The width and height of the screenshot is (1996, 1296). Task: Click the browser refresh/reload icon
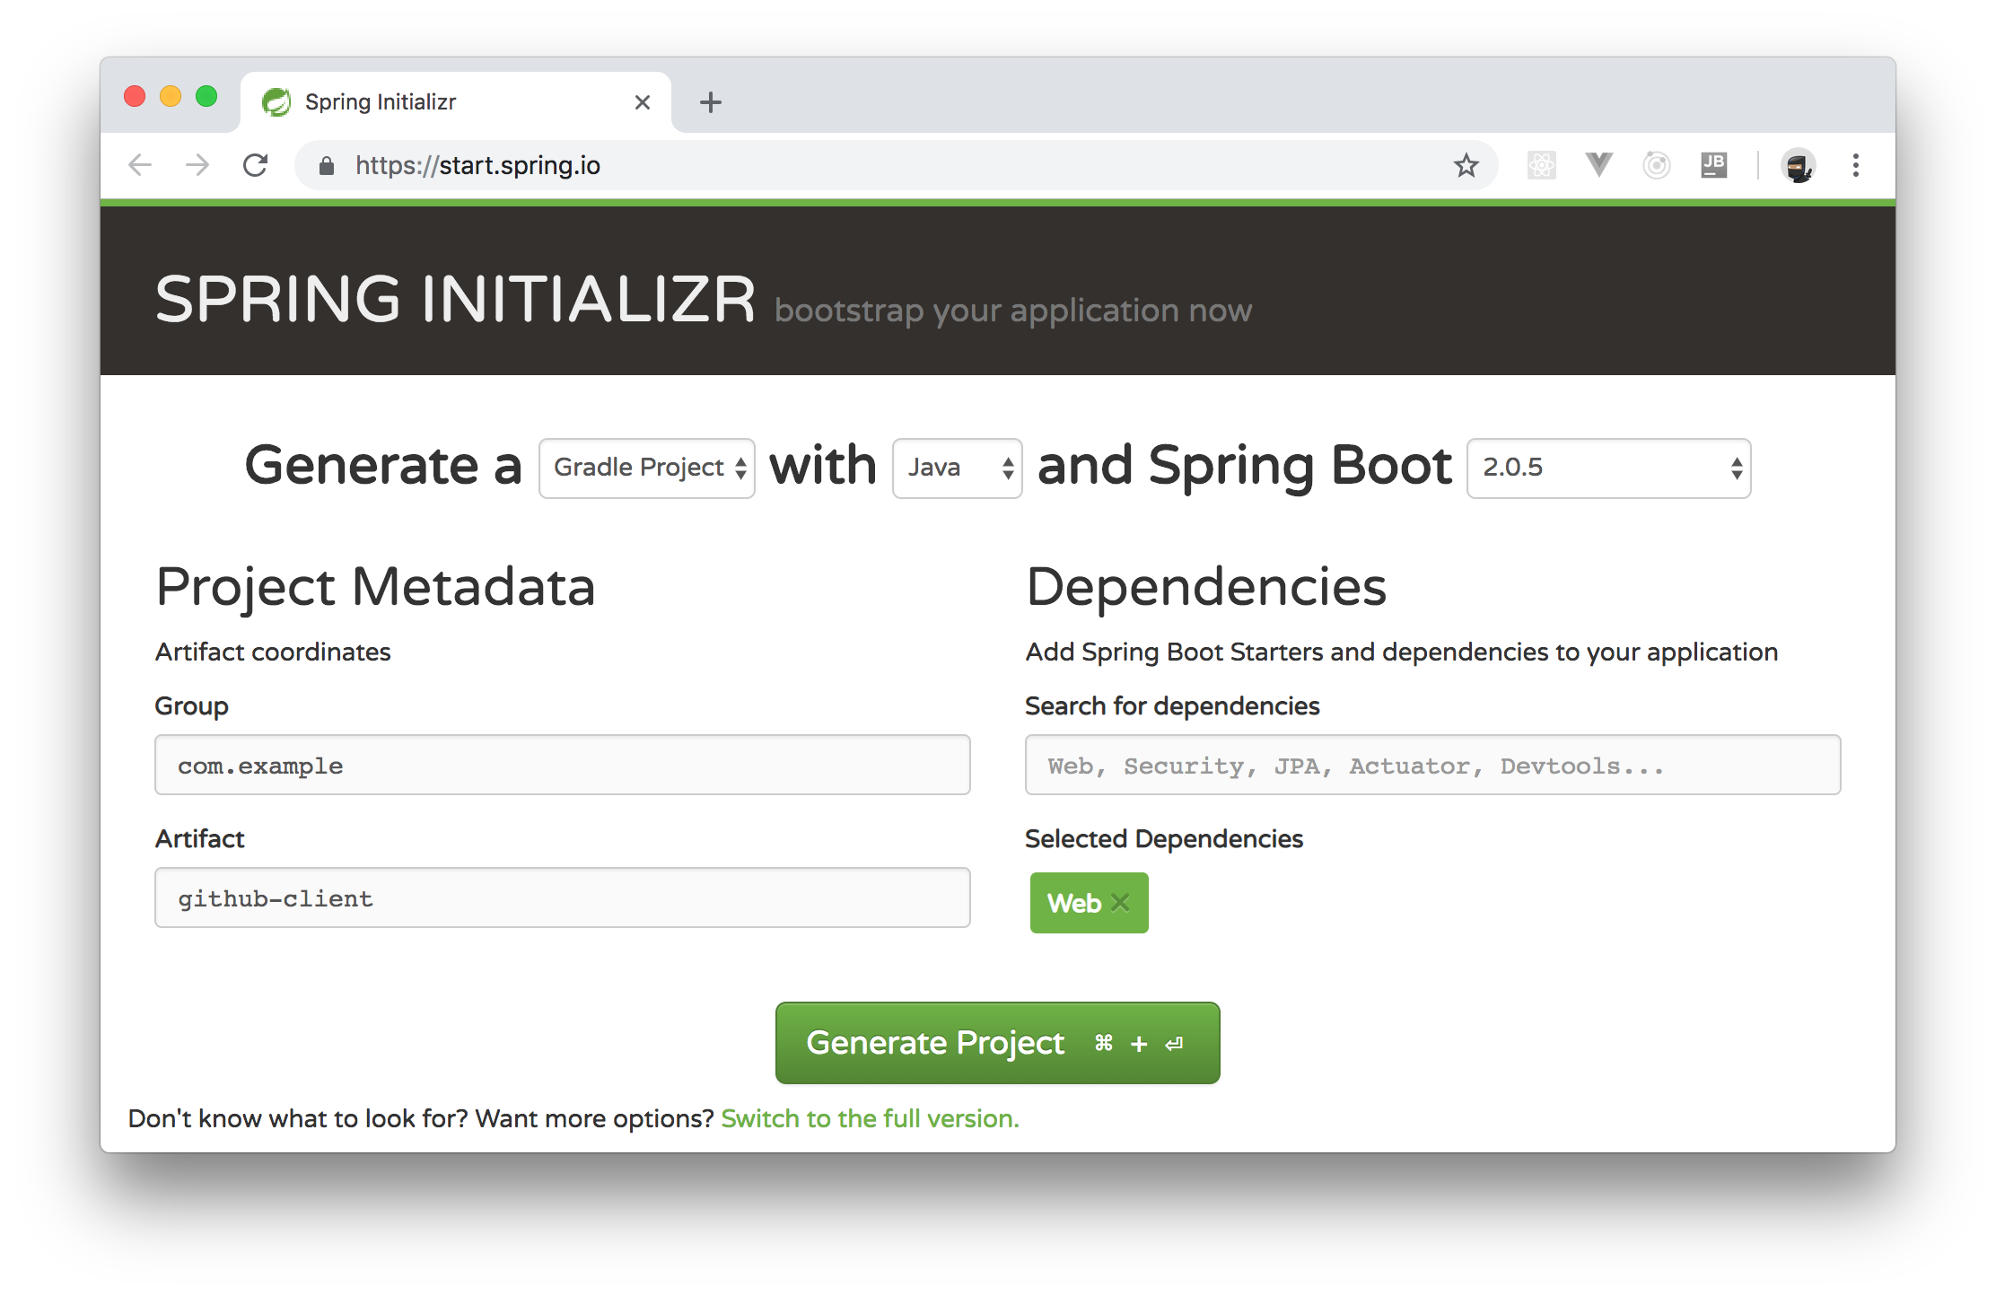pyautogui.click(x=258, y=163)
